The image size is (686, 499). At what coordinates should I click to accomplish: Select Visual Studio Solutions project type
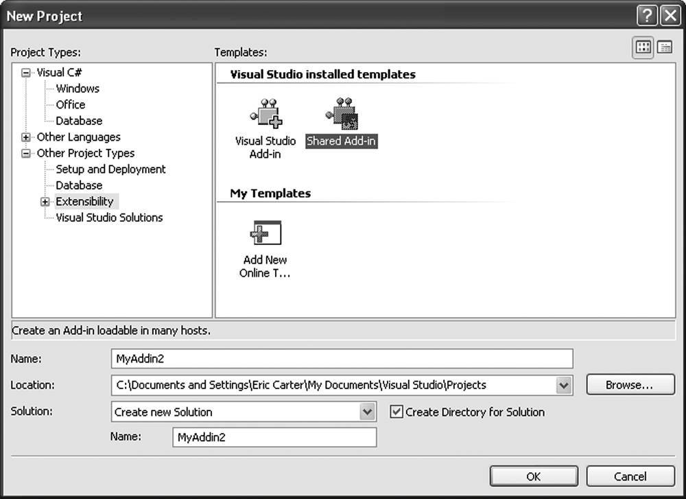click(x=109, y=218)
